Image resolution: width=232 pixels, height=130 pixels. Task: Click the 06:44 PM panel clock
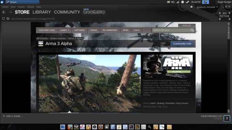tap(195, 2)
